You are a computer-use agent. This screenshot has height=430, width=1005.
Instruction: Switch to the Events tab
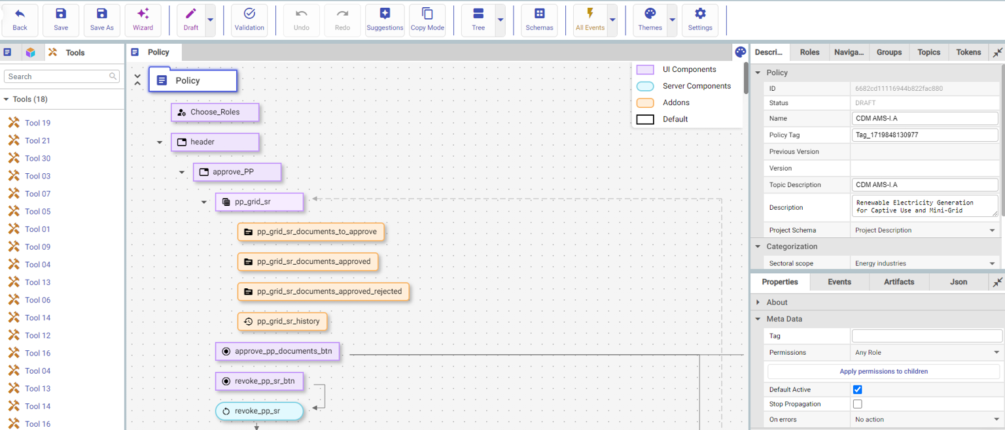(x=839, y=282)
